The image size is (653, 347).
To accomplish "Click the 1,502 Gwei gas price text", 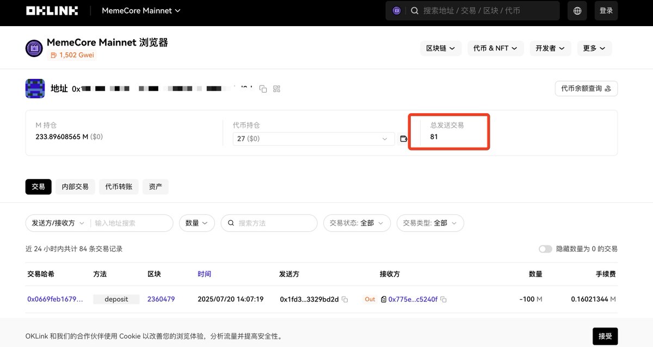I will tap(77, 55).
